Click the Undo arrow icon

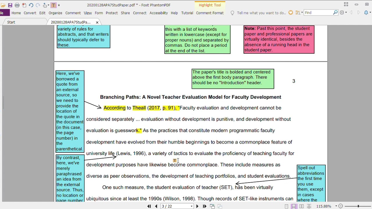click(x=31, y=5)
